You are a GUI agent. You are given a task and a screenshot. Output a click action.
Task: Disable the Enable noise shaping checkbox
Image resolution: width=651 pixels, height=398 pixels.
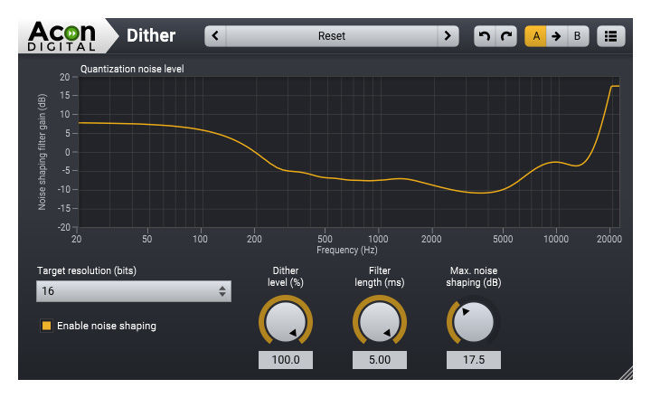[x=46, y=326]
